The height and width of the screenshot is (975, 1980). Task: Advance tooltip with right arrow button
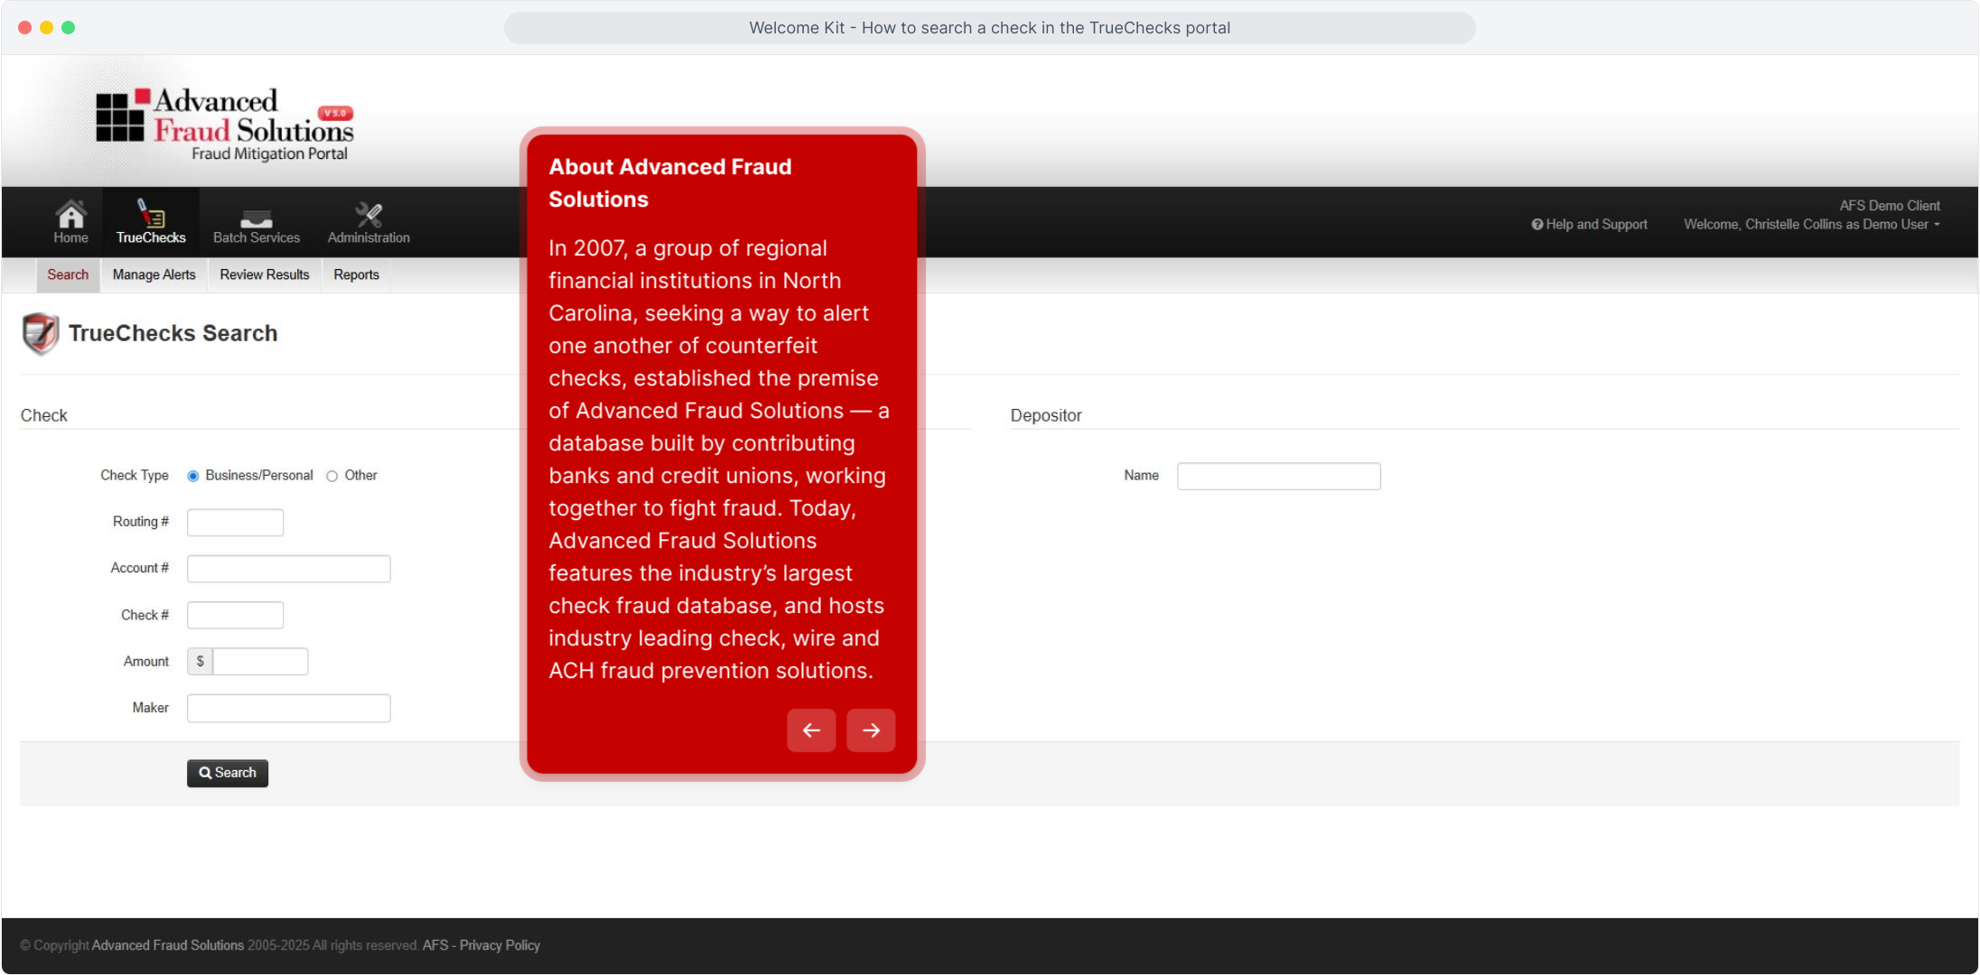point(871,730)
